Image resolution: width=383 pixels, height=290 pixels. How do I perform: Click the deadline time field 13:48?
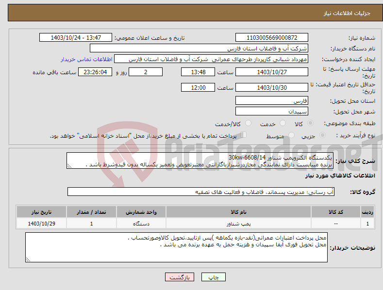tap(198, 72)
